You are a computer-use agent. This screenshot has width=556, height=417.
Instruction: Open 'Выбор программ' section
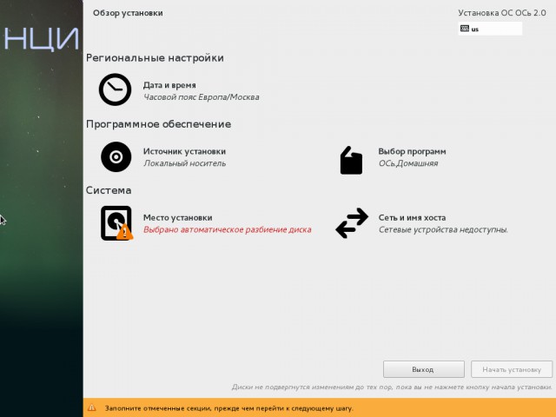412,151
